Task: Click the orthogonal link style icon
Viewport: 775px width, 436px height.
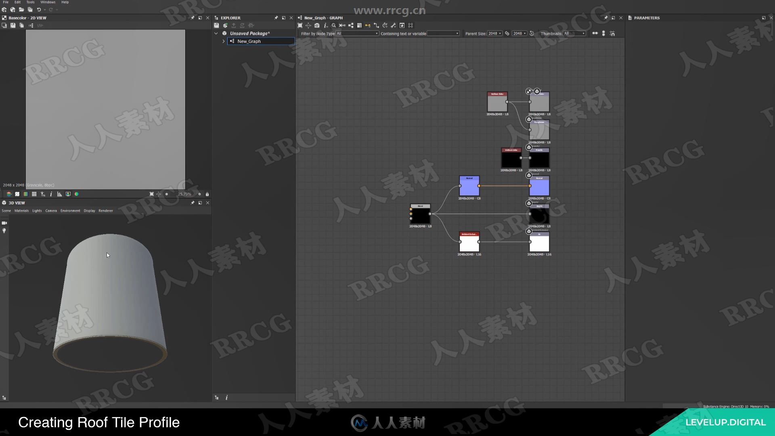Action: coord(376,25)
